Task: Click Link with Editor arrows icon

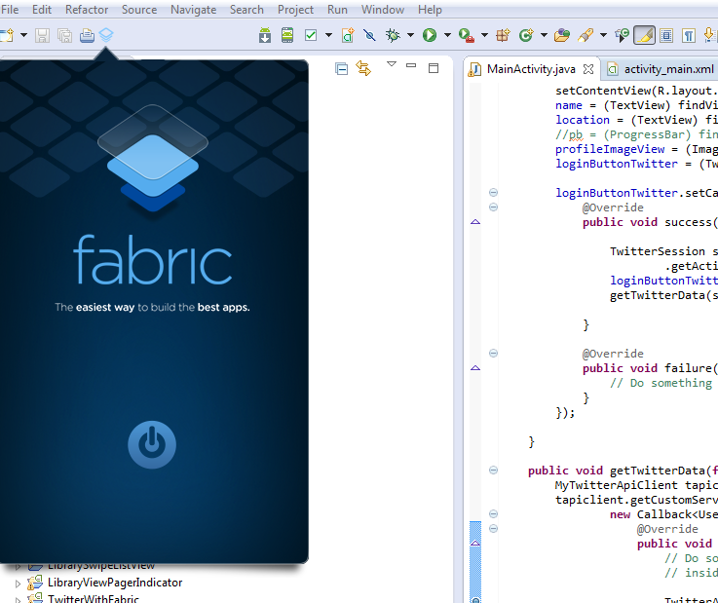Action: 363,67
